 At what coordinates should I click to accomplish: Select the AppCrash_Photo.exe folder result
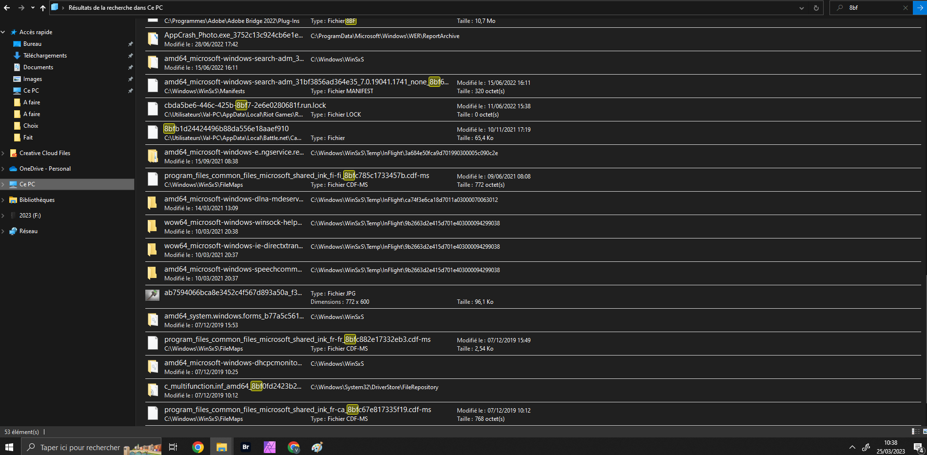pos(233,35)
